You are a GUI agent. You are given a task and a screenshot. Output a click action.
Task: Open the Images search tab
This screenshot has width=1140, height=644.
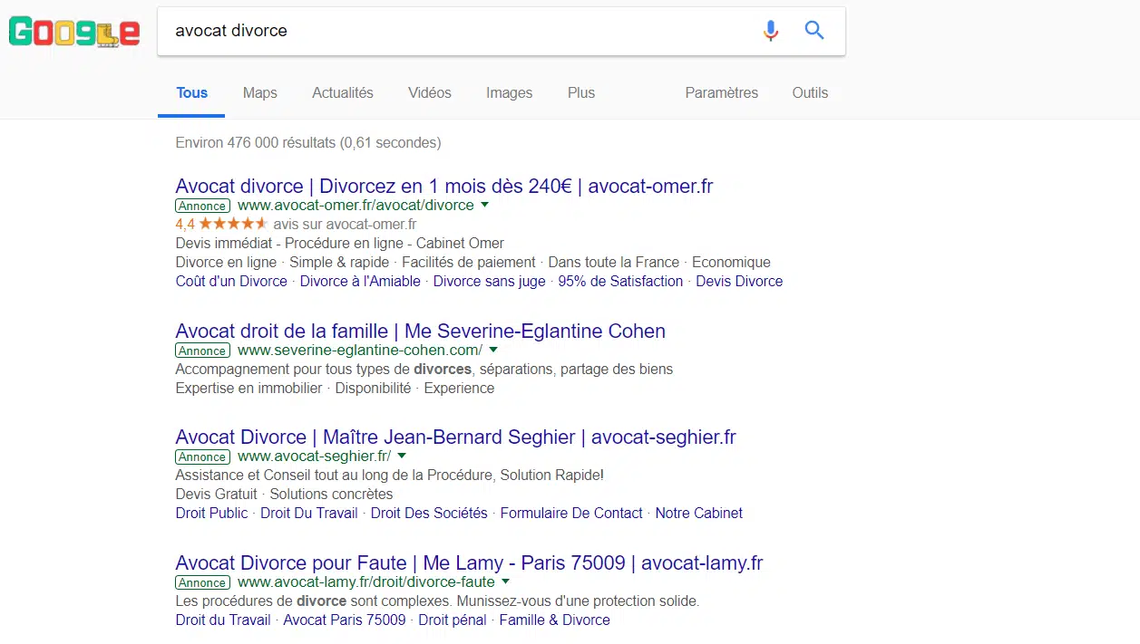pos(509,92)
